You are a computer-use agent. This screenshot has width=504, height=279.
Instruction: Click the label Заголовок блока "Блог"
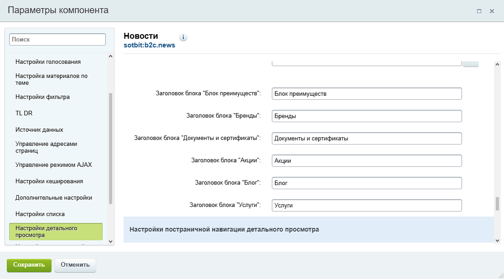pyautogui.click(x=228, y=182)
